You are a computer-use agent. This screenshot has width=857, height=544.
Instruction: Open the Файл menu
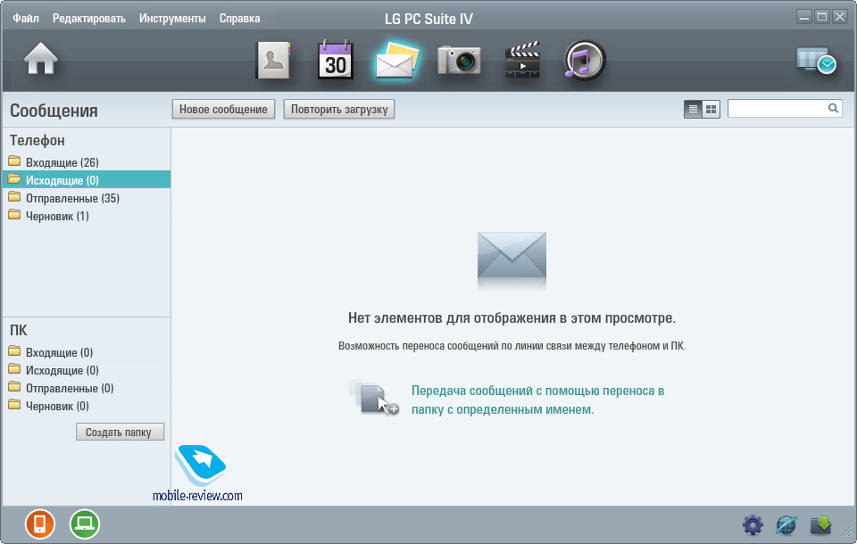point(26,18)
